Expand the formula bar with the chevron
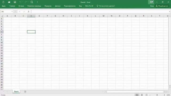 pyautogui.click(x=169, y=11)
